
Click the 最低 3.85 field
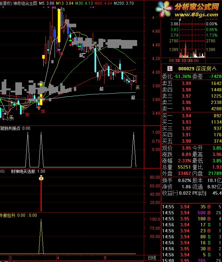click(207, 161)
